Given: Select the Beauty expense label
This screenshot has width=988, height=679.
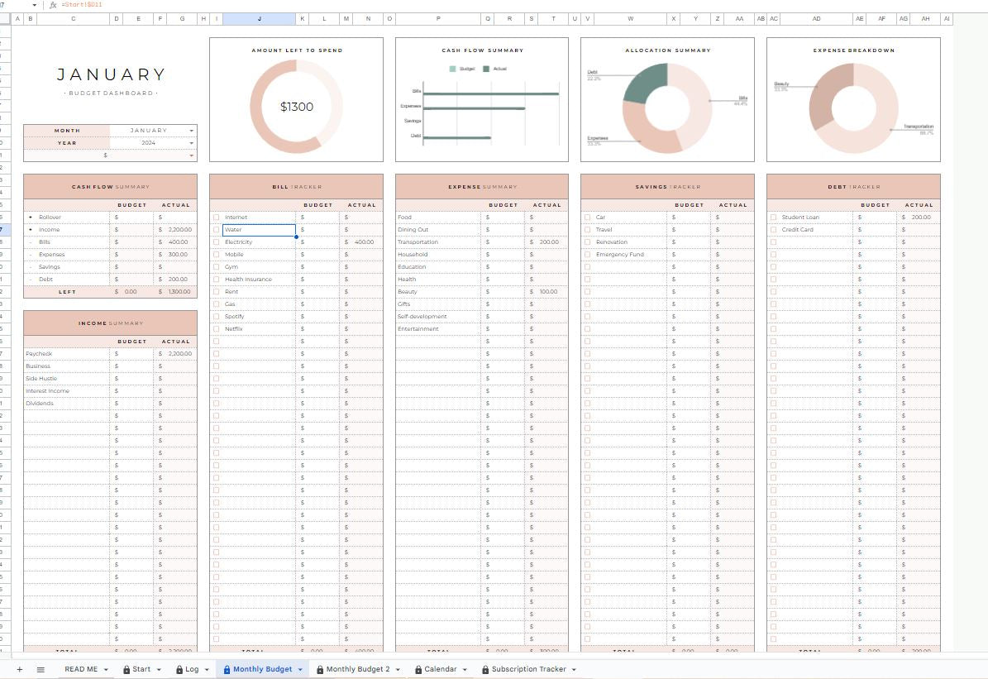Looking at the screenshot, I should tap(407, 292).
